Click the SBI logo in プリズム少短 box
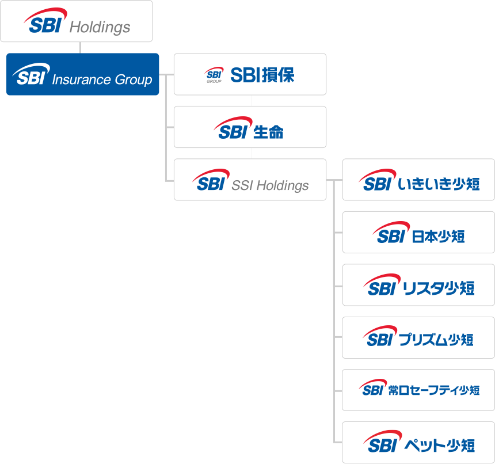This screenshot has width=495, height=464. coord(380,336)
